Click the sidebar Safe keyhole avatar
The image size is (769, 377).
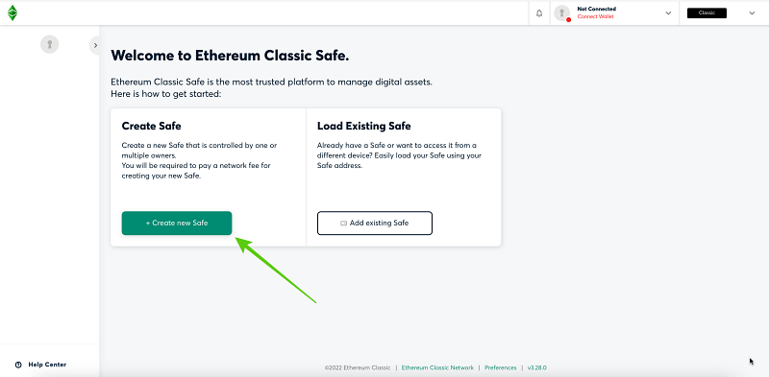tap(50, 44)
